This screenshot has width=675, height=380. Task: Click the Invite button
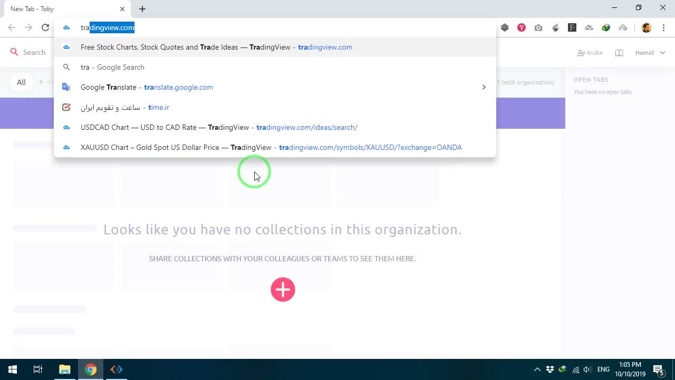click(x=590, y=53)
